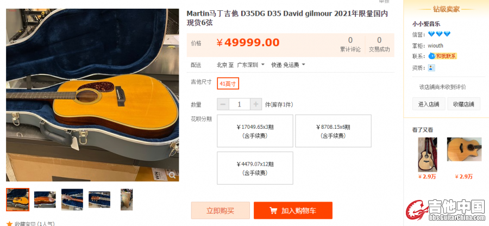Click the star favorite-item icon
Viewport: 489px width, 226px height.
[x=9, y=223]
